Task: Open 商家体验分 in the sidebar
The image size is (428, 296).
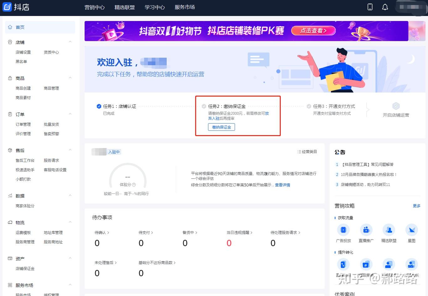Action: (x=25, y=206)
